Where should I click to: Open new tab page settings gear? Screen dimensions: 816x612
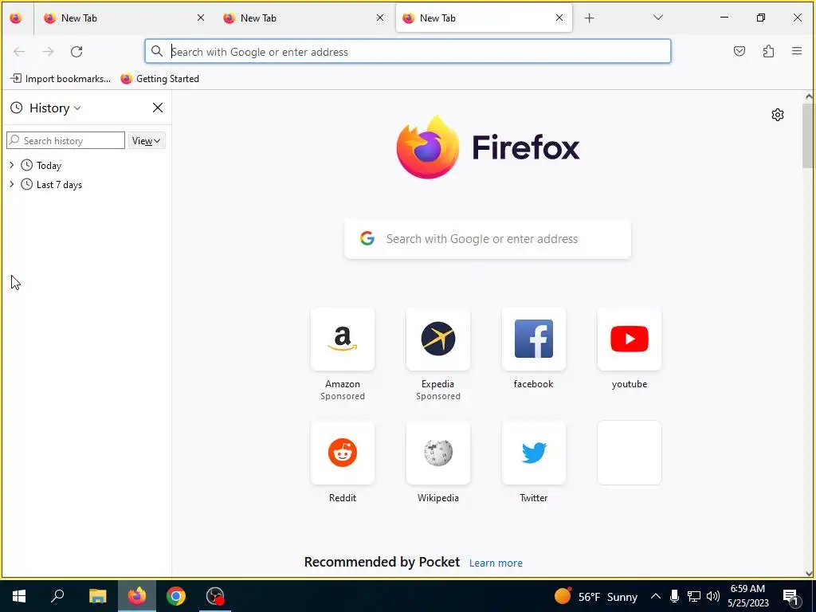click(778, 115)
